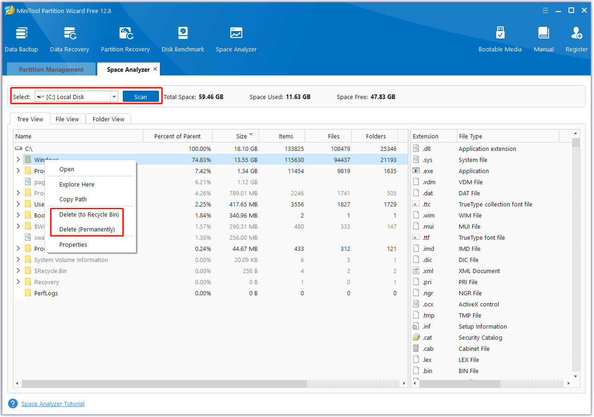Screen dimensions: 594x417
Task: Click the Scan button
Action: [140, 97]
